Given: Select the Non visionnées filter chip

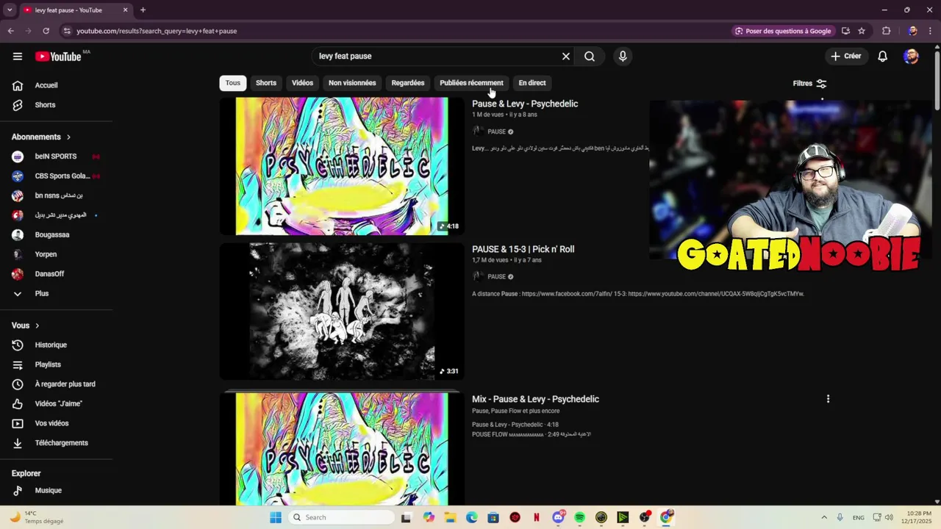Looking at the screenshot, I should click(x=352, y=83).
